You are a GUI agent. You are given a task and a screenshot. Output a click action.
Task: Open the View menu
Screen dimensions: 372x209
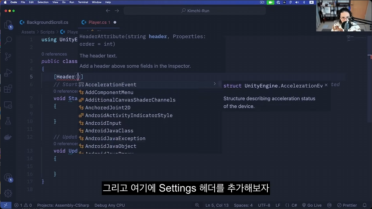[x=55, y=2]
